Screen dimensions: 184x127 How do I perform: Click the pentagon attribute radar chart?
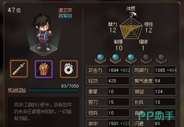point(131,28)
